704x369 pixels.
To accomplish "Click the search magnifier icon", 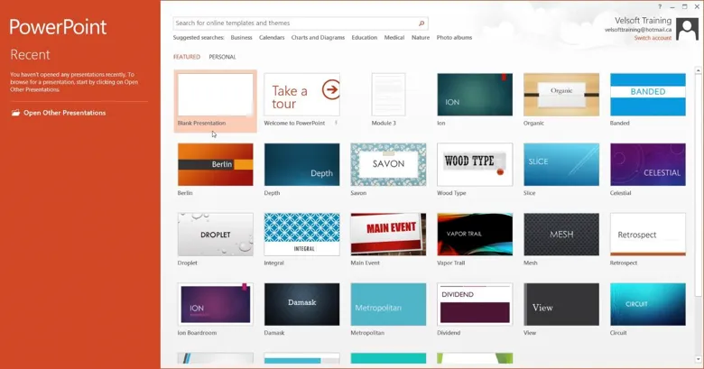I will point(421,23).
